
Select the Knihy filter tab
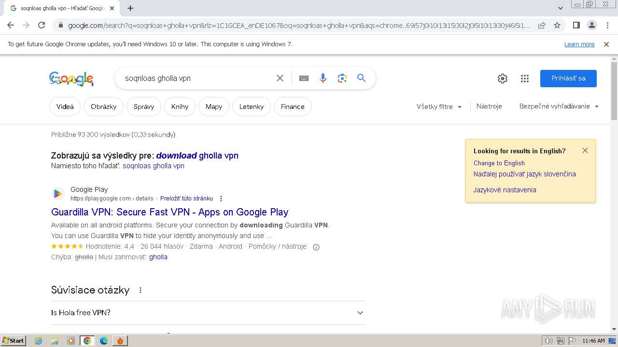pos(180,107)
